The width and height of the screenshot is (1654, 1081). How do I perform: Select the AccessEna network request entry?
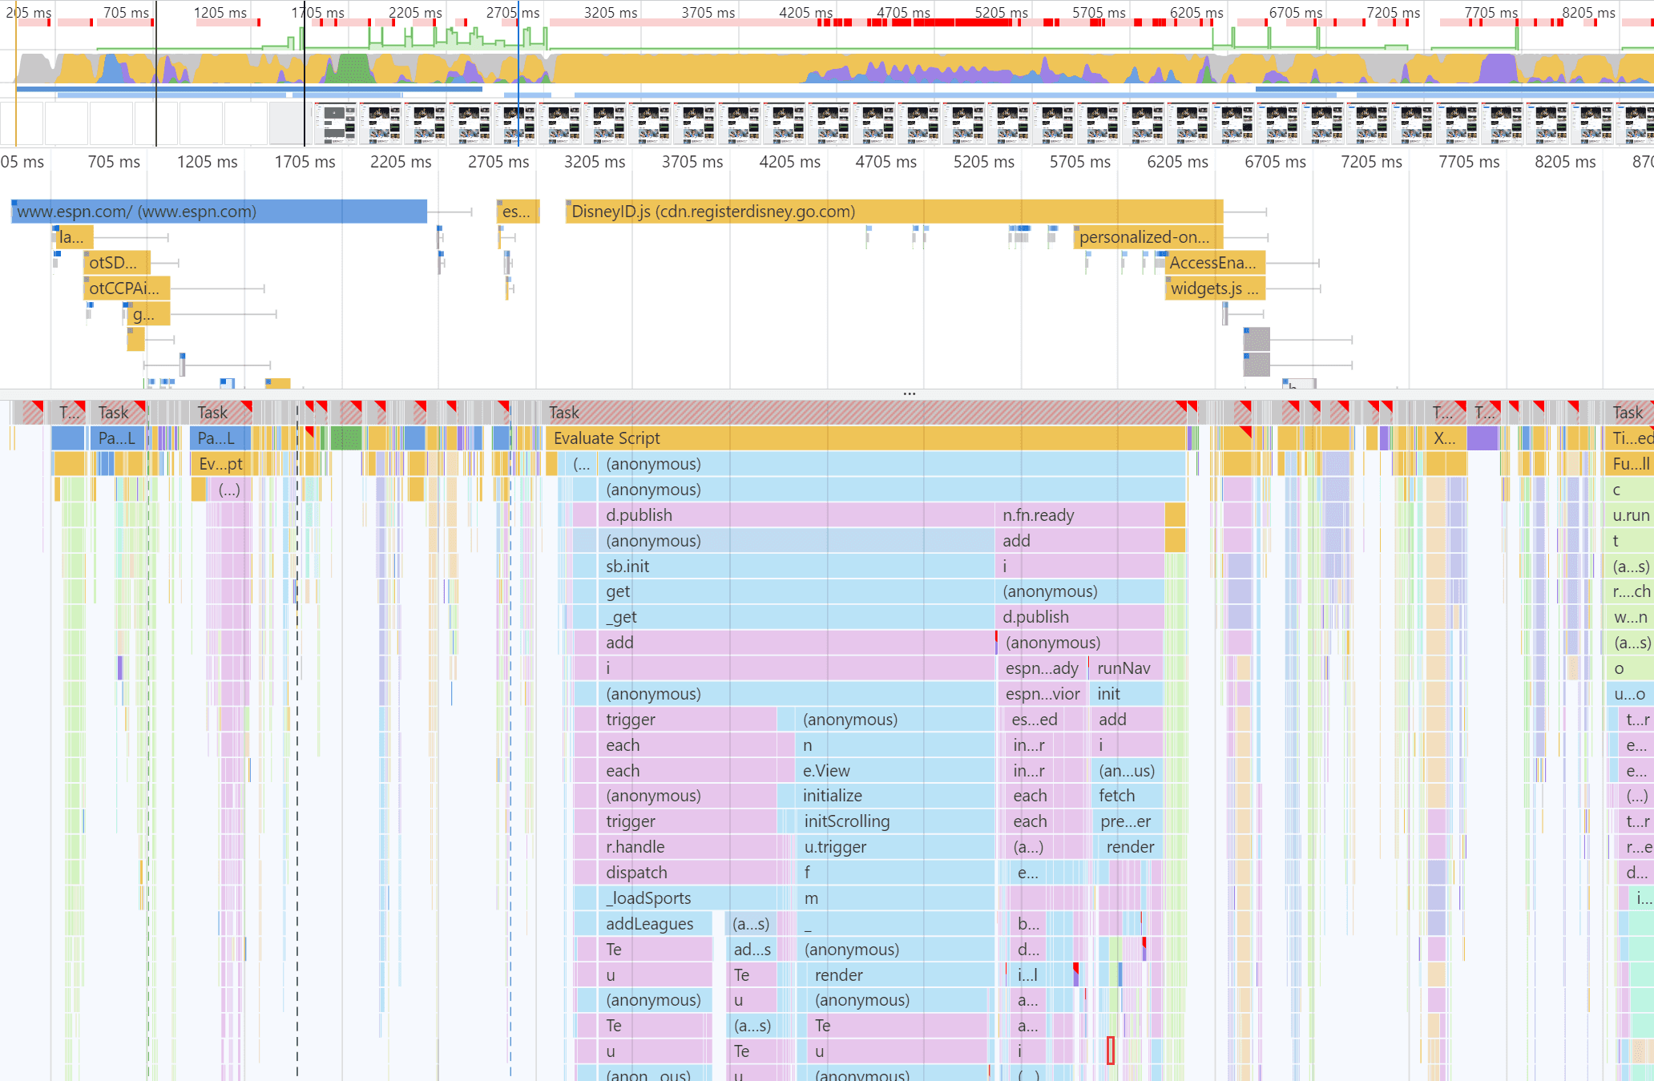click(1212, 262)
